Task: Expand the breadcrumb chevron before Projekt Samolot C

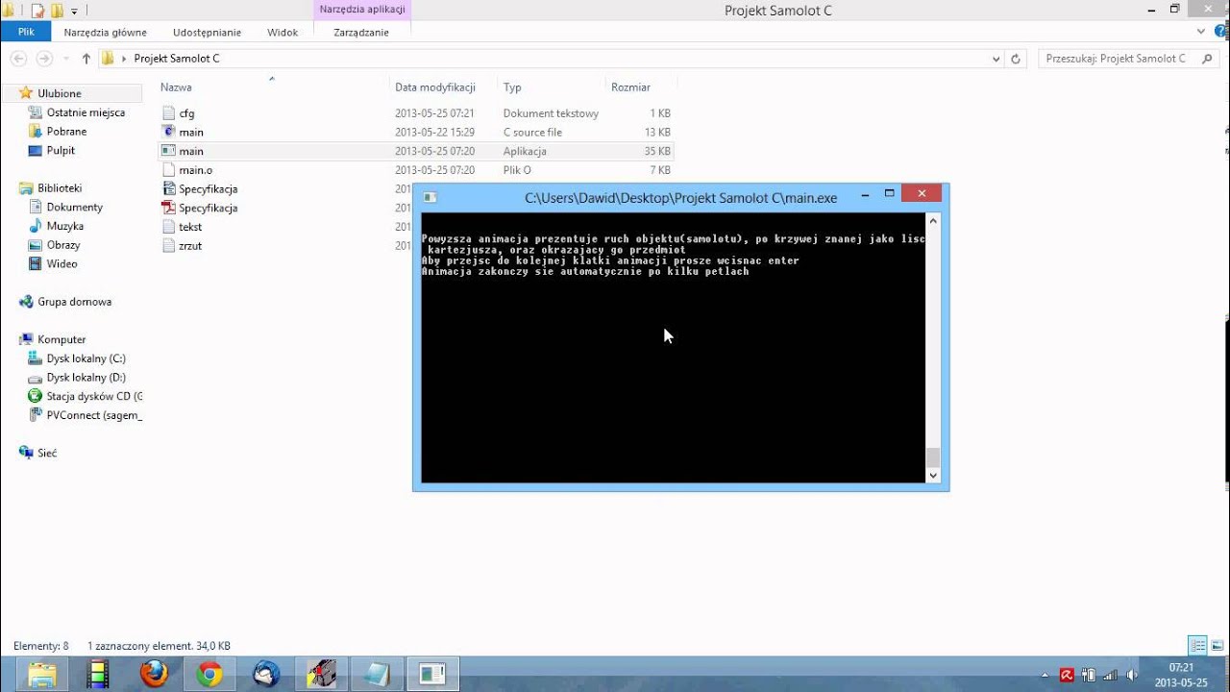Action: click(124, 59)
